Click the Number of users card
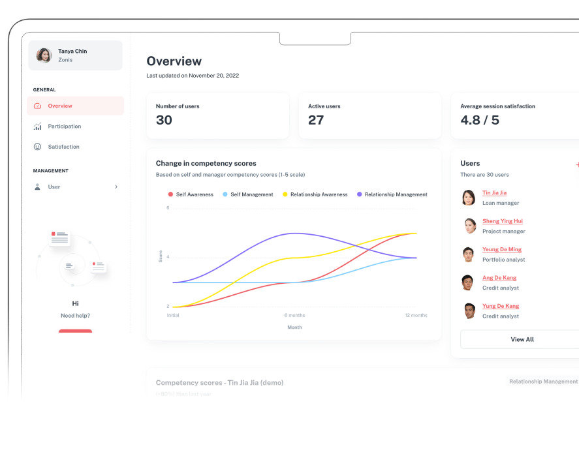Image resolution: width=579 pixels, height=456 pixels. (218, 116)
